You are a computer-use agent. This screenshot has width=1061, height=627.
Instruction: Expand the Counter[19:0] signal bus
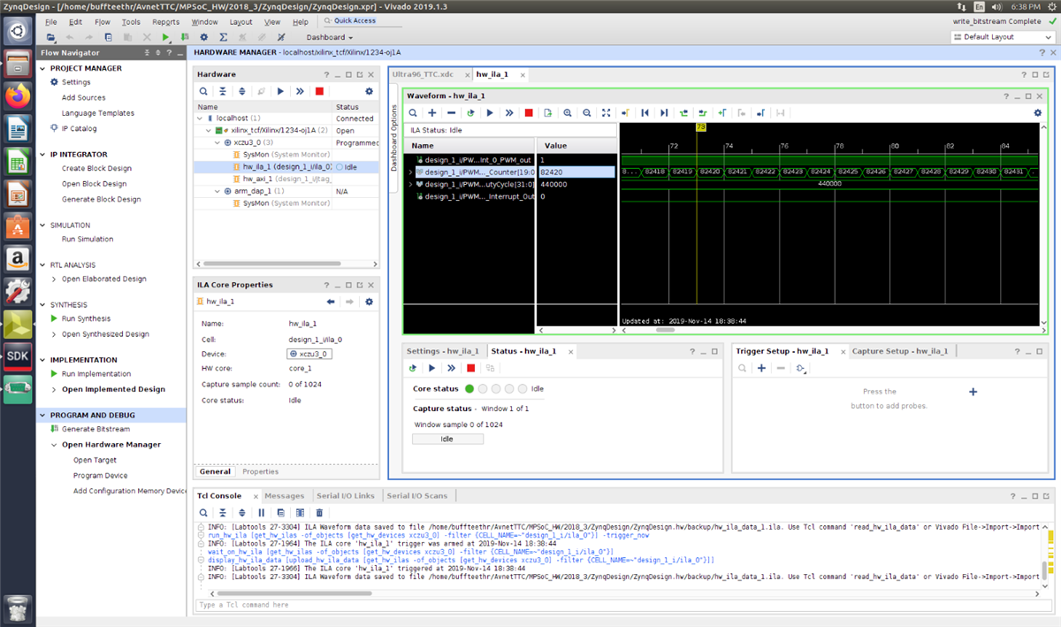(409, 172)
